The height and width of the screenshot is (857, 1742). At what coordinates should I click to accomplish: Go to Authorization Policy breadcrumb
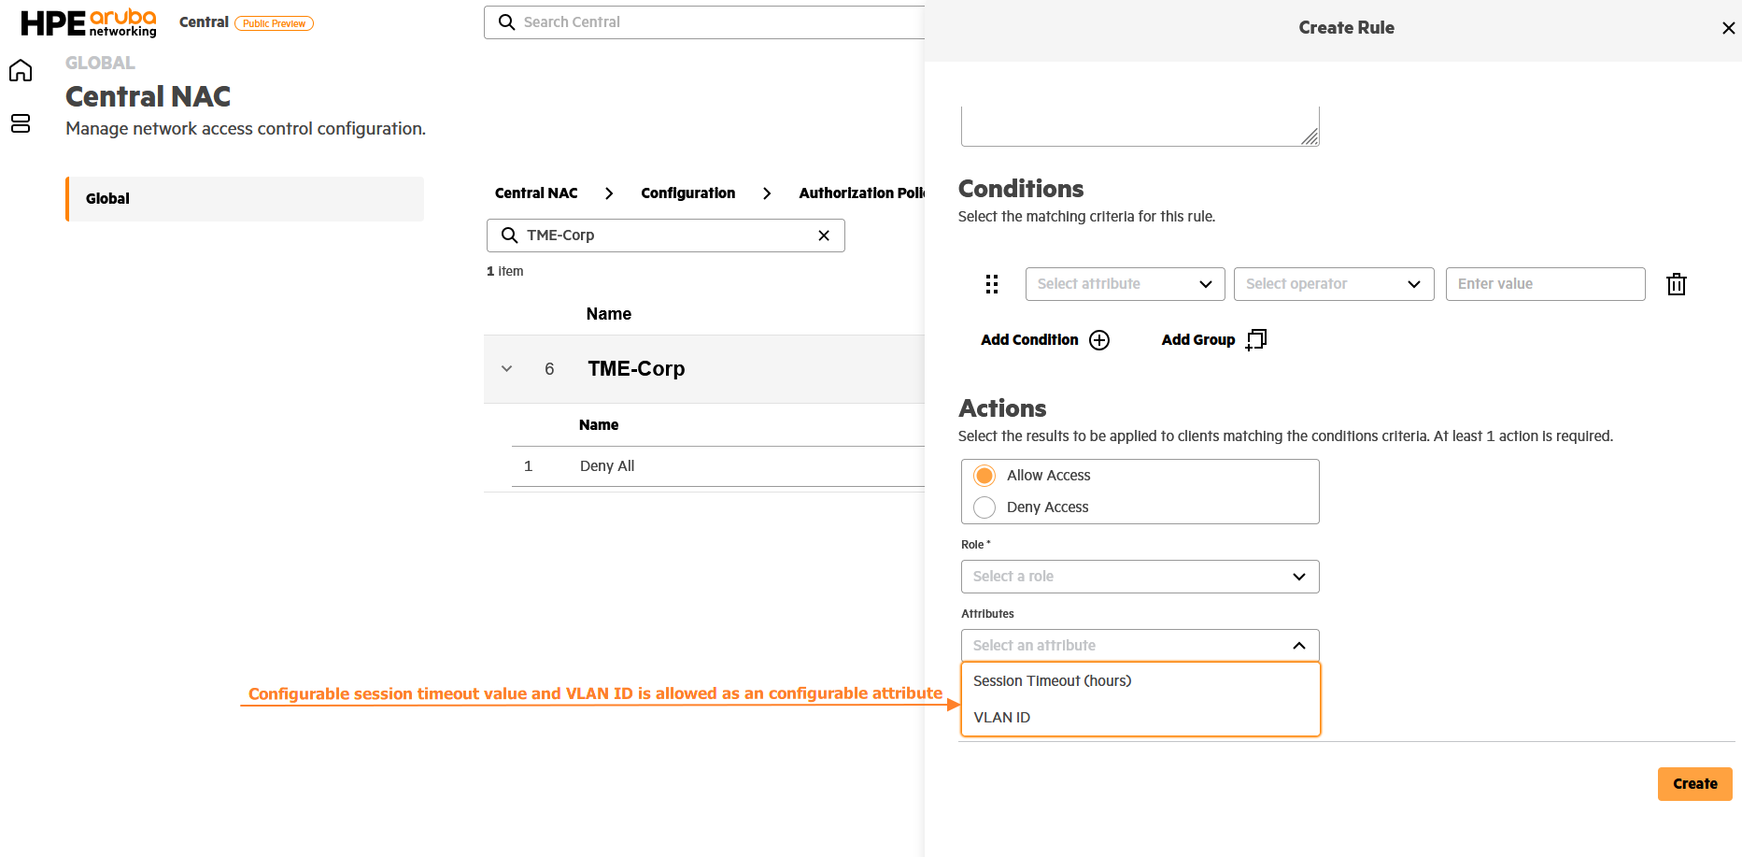[861, 193]
